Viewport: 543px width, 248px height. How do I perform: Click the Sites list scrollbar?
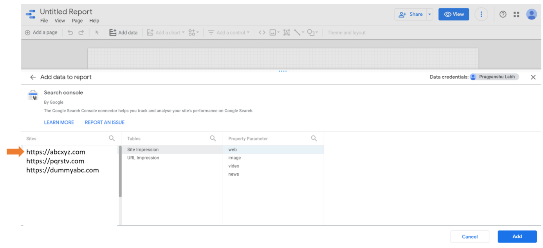(x=120, y=172)
